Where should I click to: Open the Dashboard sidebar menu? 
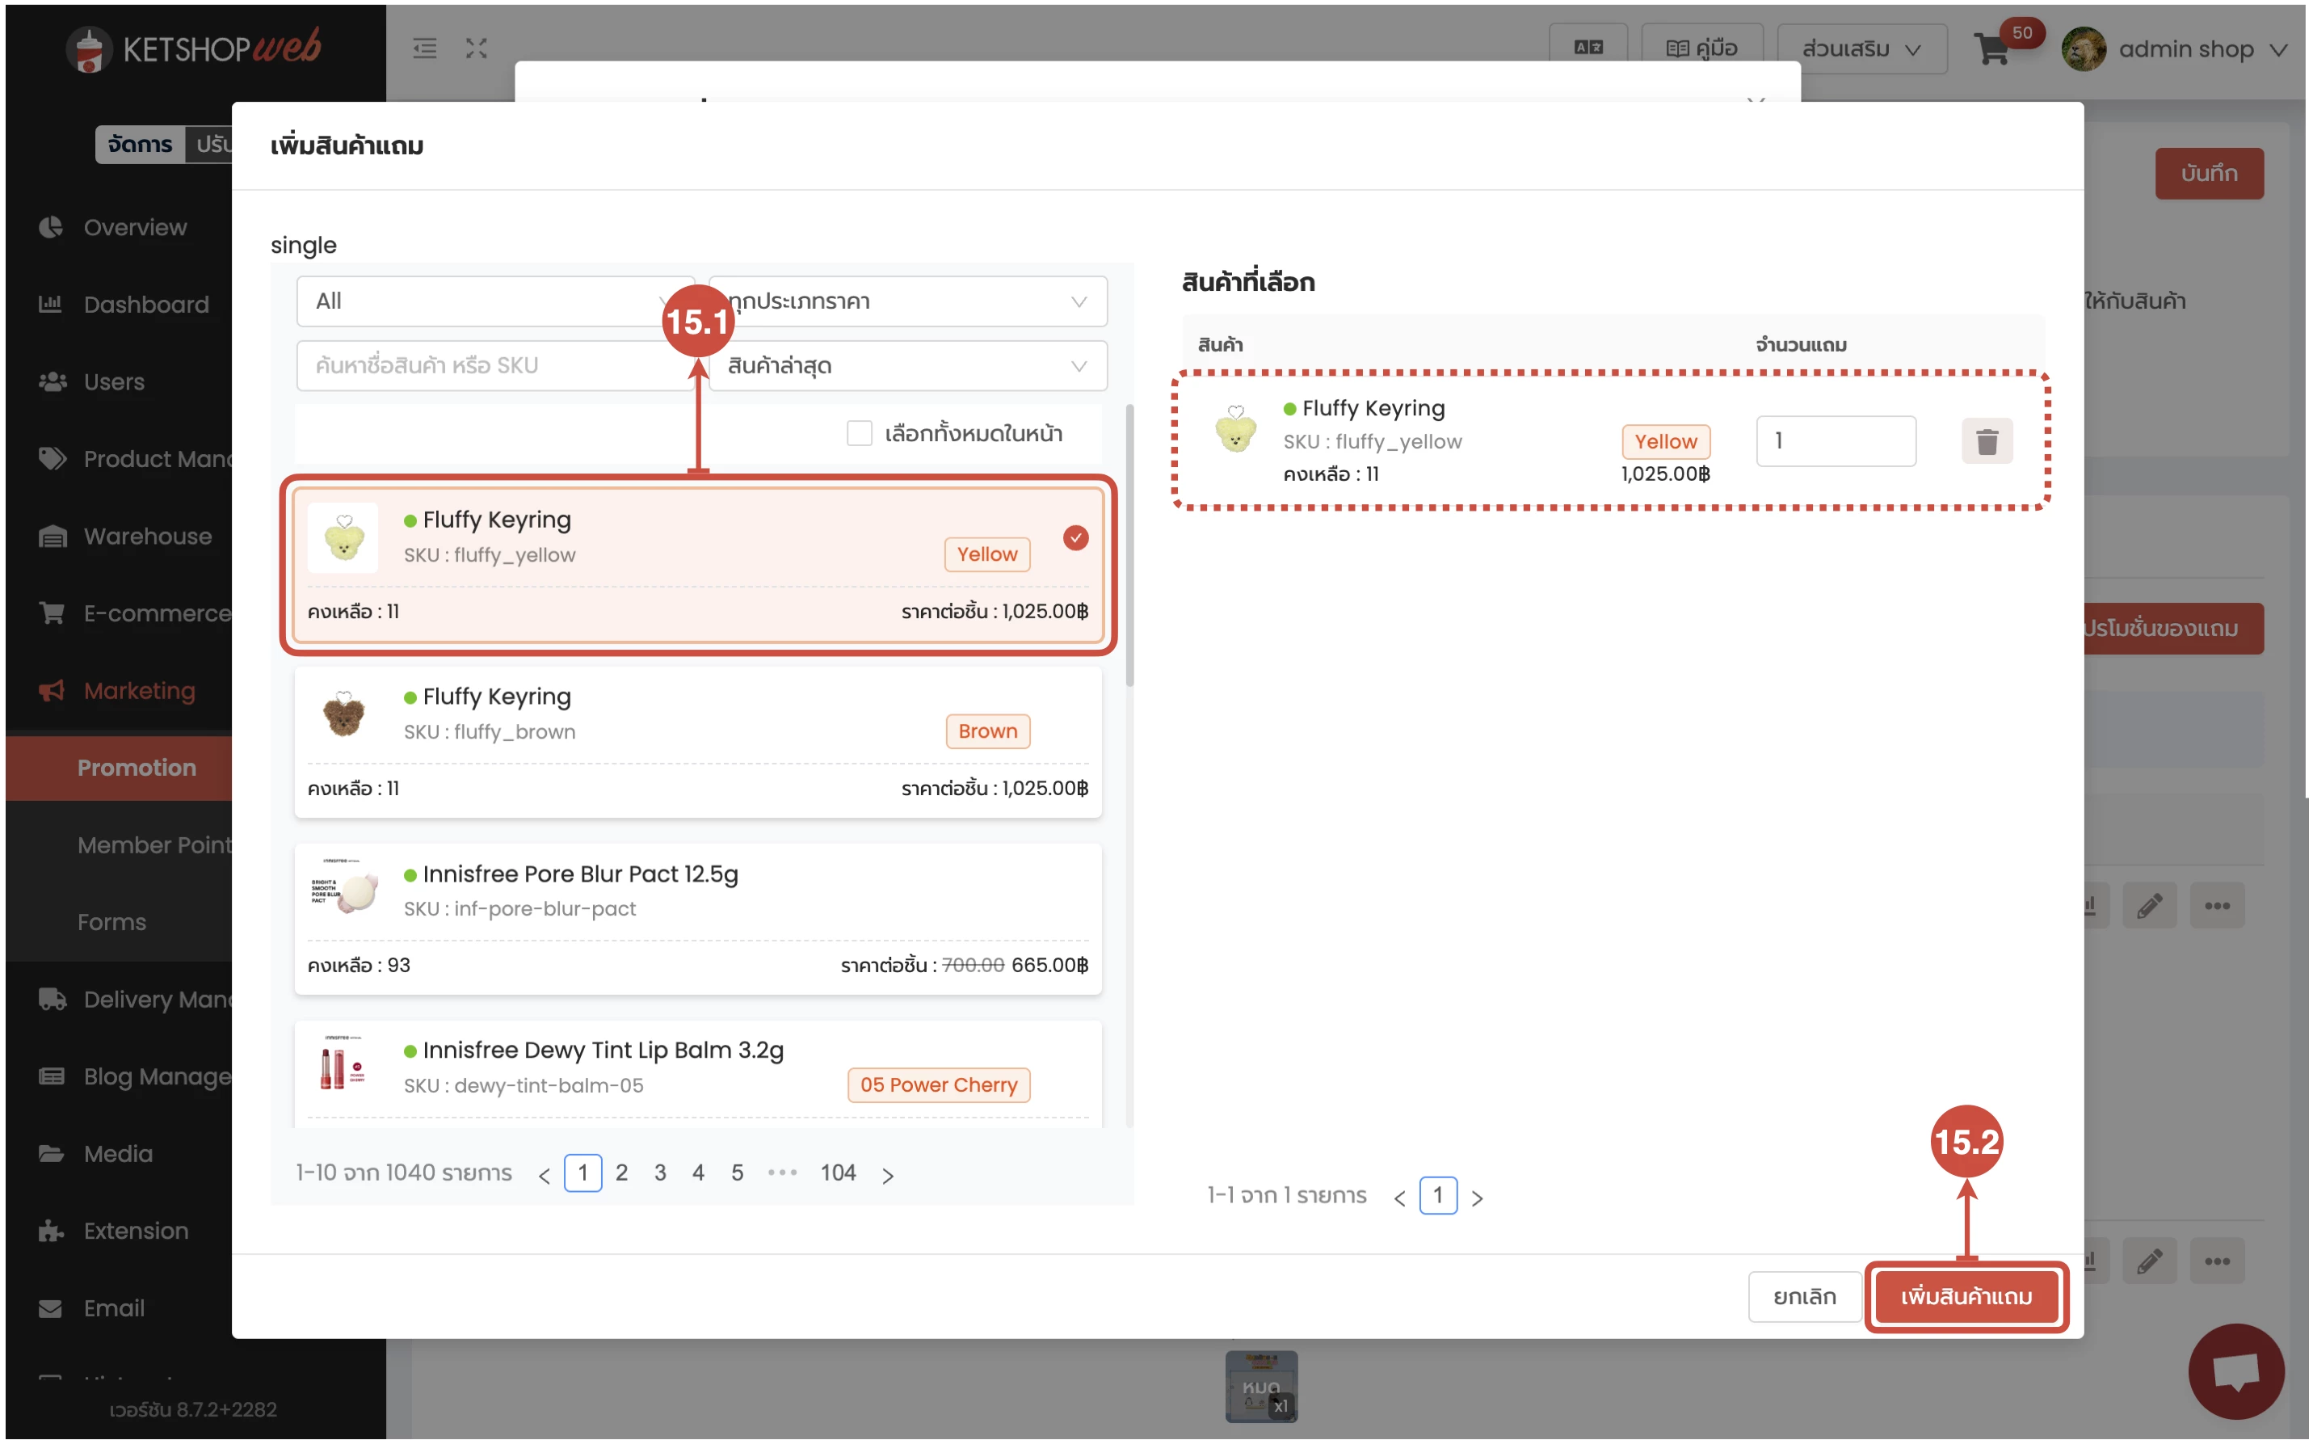(145, 305)
